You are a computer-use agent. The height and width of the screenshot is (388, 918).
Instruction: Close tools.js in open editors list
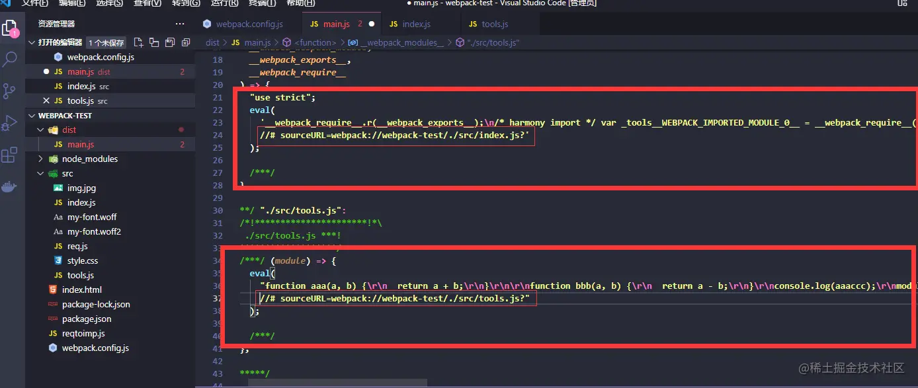[x=46, y=100]
